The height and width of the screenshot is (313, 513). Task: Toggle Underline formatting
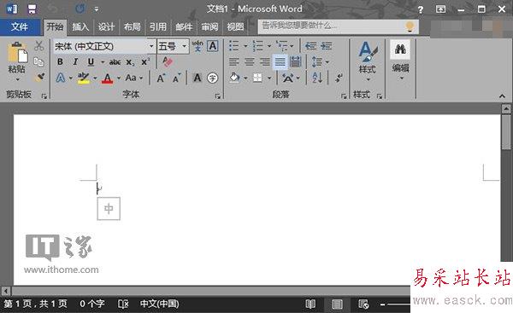(91, 61)
